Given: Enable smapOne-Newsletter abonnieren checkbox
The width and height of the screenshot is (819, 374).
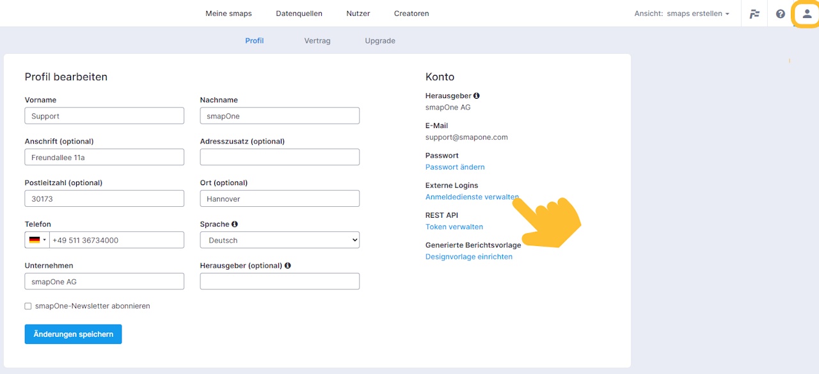Looking at the screenshot, I should coord(28,306).
